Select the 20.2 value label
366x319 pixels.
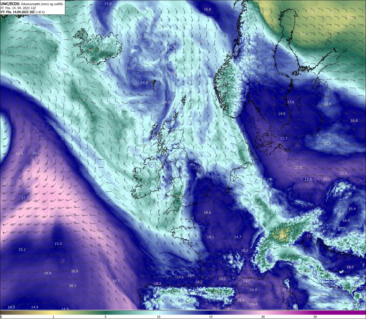[222, 279]
